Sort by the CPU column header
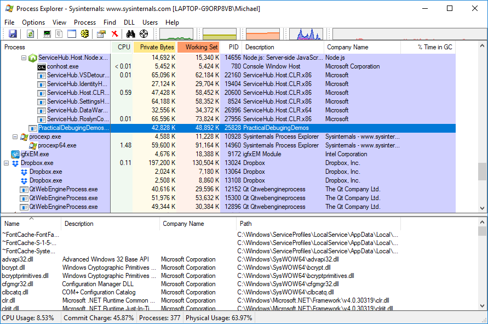This screenshot has height=324, width=488. click(122, 47)
